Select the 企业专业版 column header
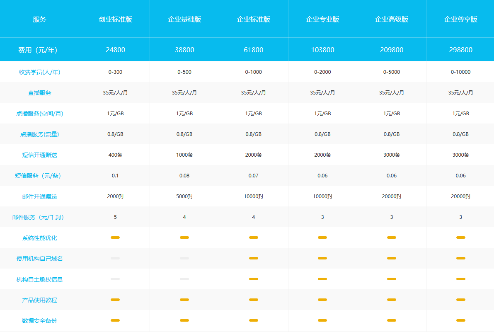Screen dimensions: 494x332 [322, 19]
